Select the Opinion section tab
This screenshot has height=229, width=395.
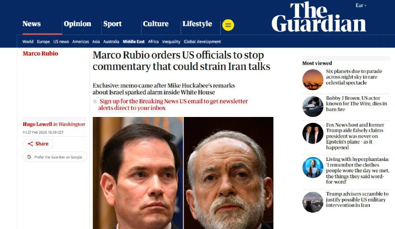(x=78, y=24)
